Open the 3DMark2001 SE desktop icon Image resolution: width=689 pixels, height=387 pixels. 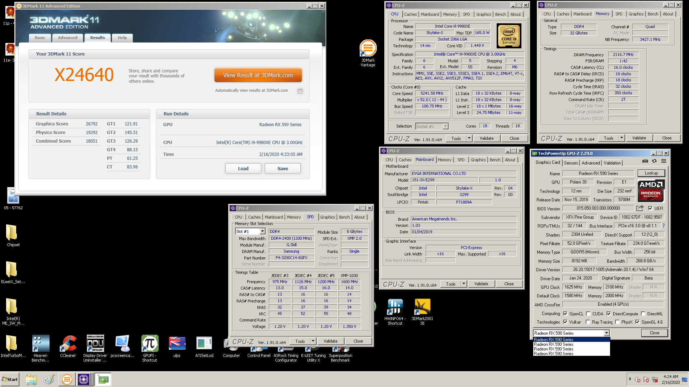[x=422, y=312]
